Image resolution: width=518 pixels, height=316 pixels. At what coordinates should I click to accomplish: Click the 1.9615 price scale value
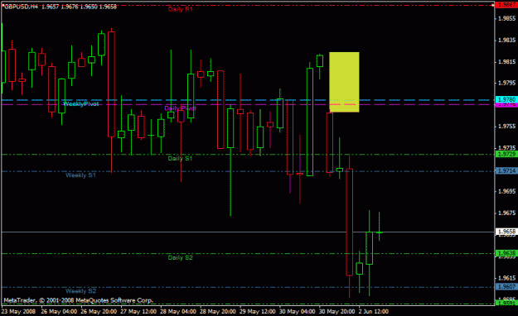506,278
